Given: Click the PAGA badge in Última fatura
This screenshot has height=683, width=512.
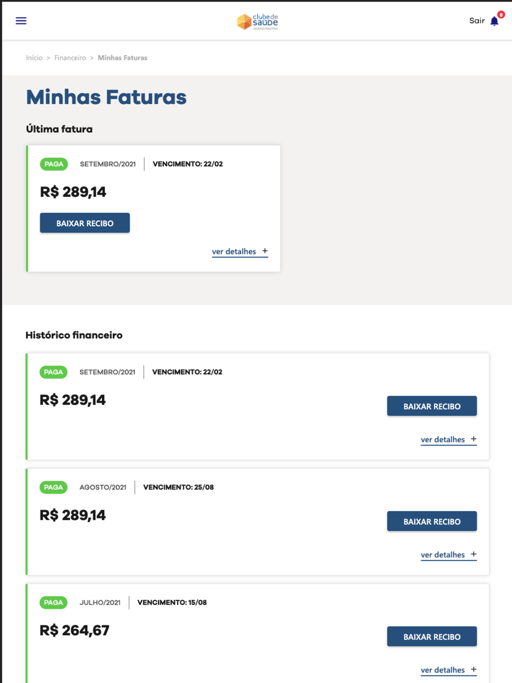Looking at the screenshot, I should 54,164.
